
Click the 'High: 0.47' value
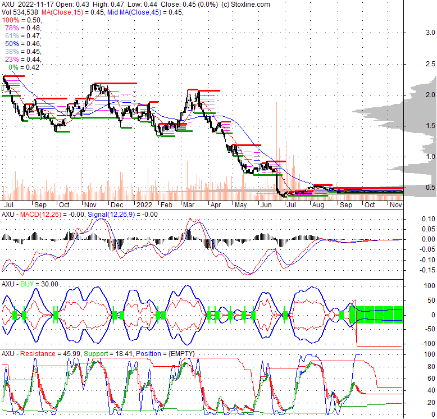tap(108, 4)
